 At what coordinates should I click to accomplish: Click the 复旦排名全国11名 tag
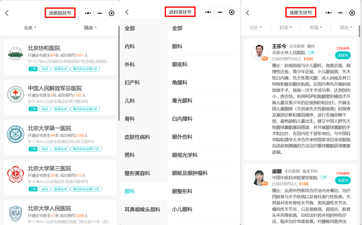click(86, 149)
